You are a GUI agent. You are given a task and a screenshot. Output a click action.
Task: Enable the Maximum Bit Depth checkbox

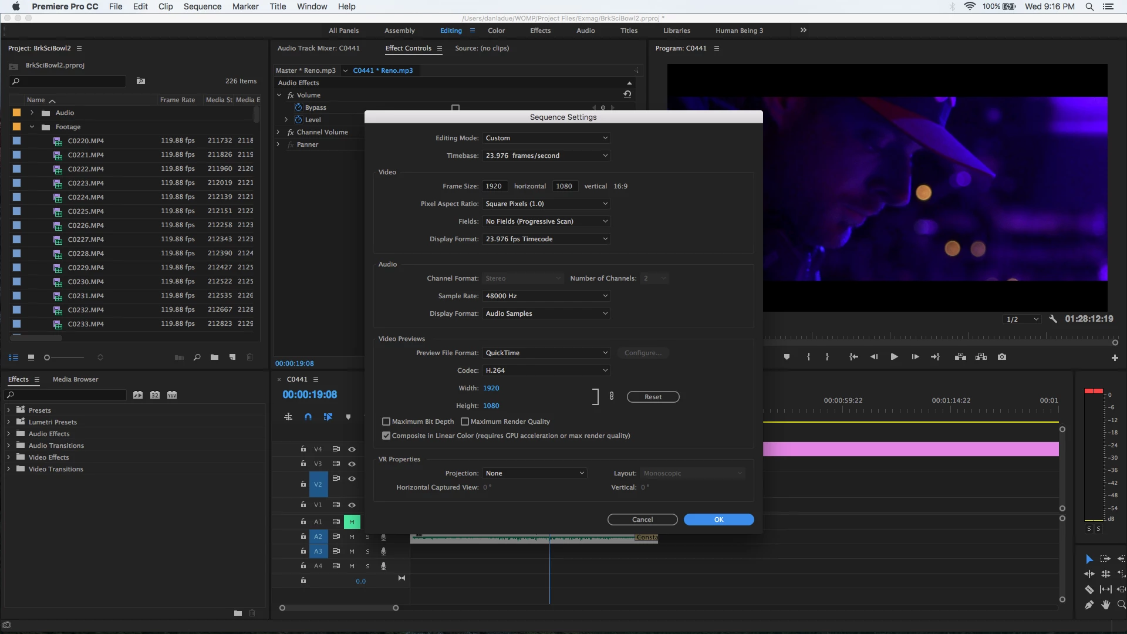tap(386, 421)
